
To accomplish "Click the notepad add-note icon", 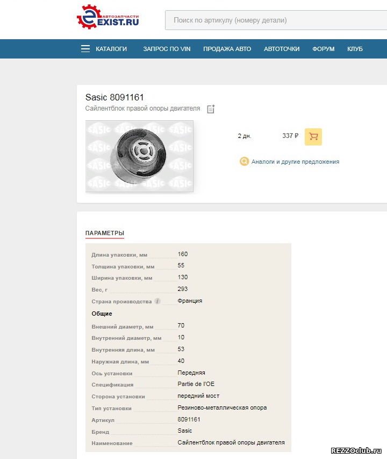I will point(211,109).
